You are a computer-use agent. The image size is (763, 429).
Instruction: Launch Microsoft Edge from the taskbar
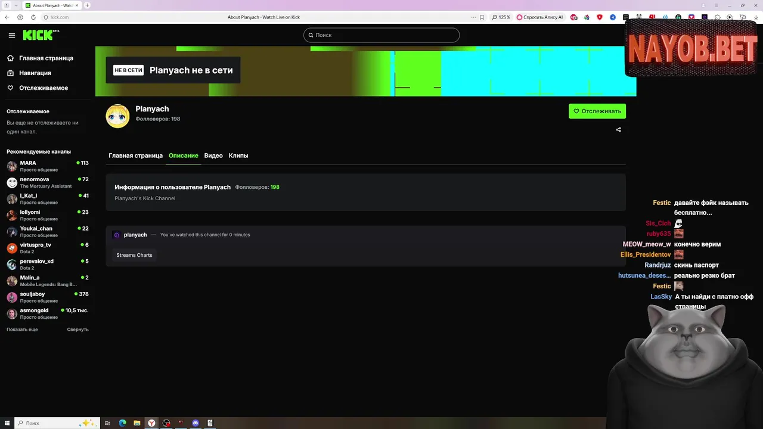(122, 423)
